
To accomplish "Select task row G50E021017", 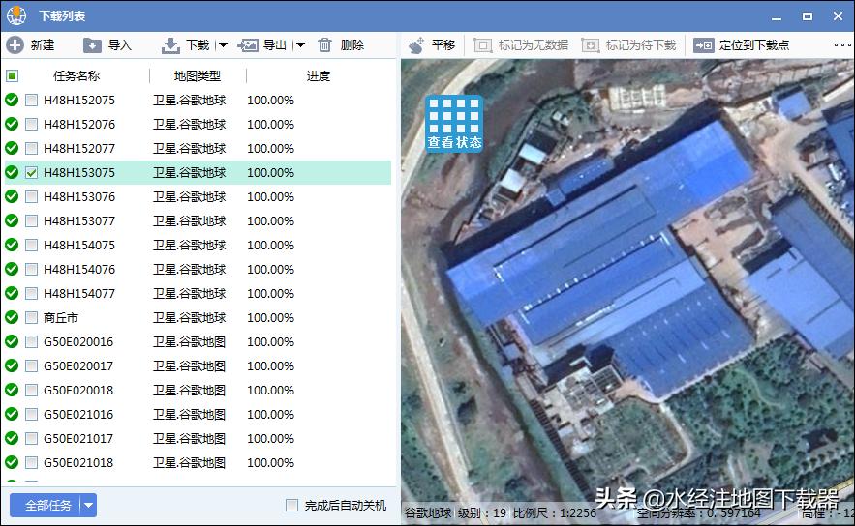I will tap(198, 438).
